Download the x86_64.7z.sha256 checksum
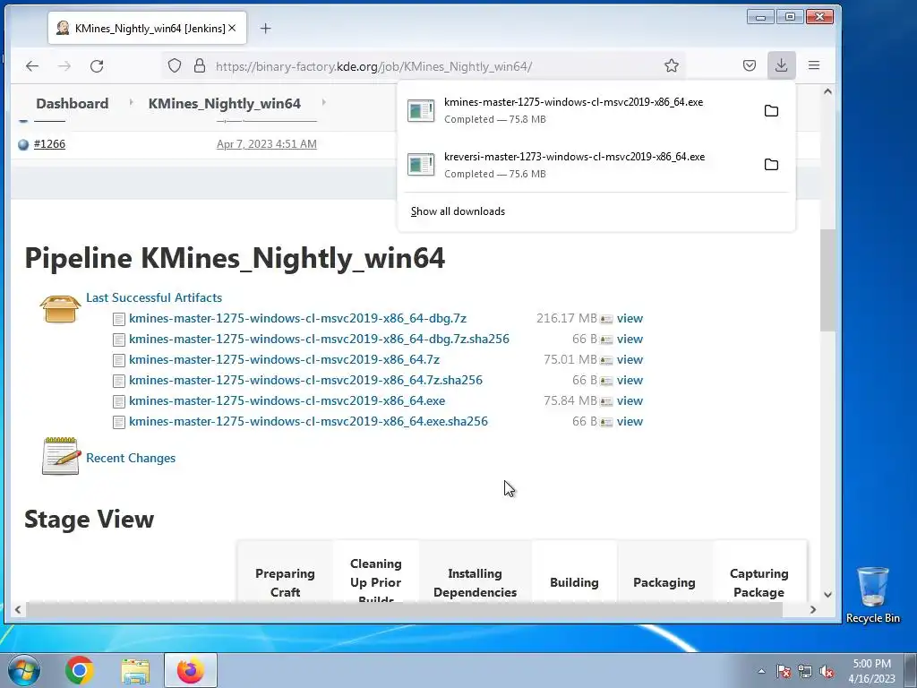Image resolution: width=917 pixels, height=688 pixels. tap(306, 380)
